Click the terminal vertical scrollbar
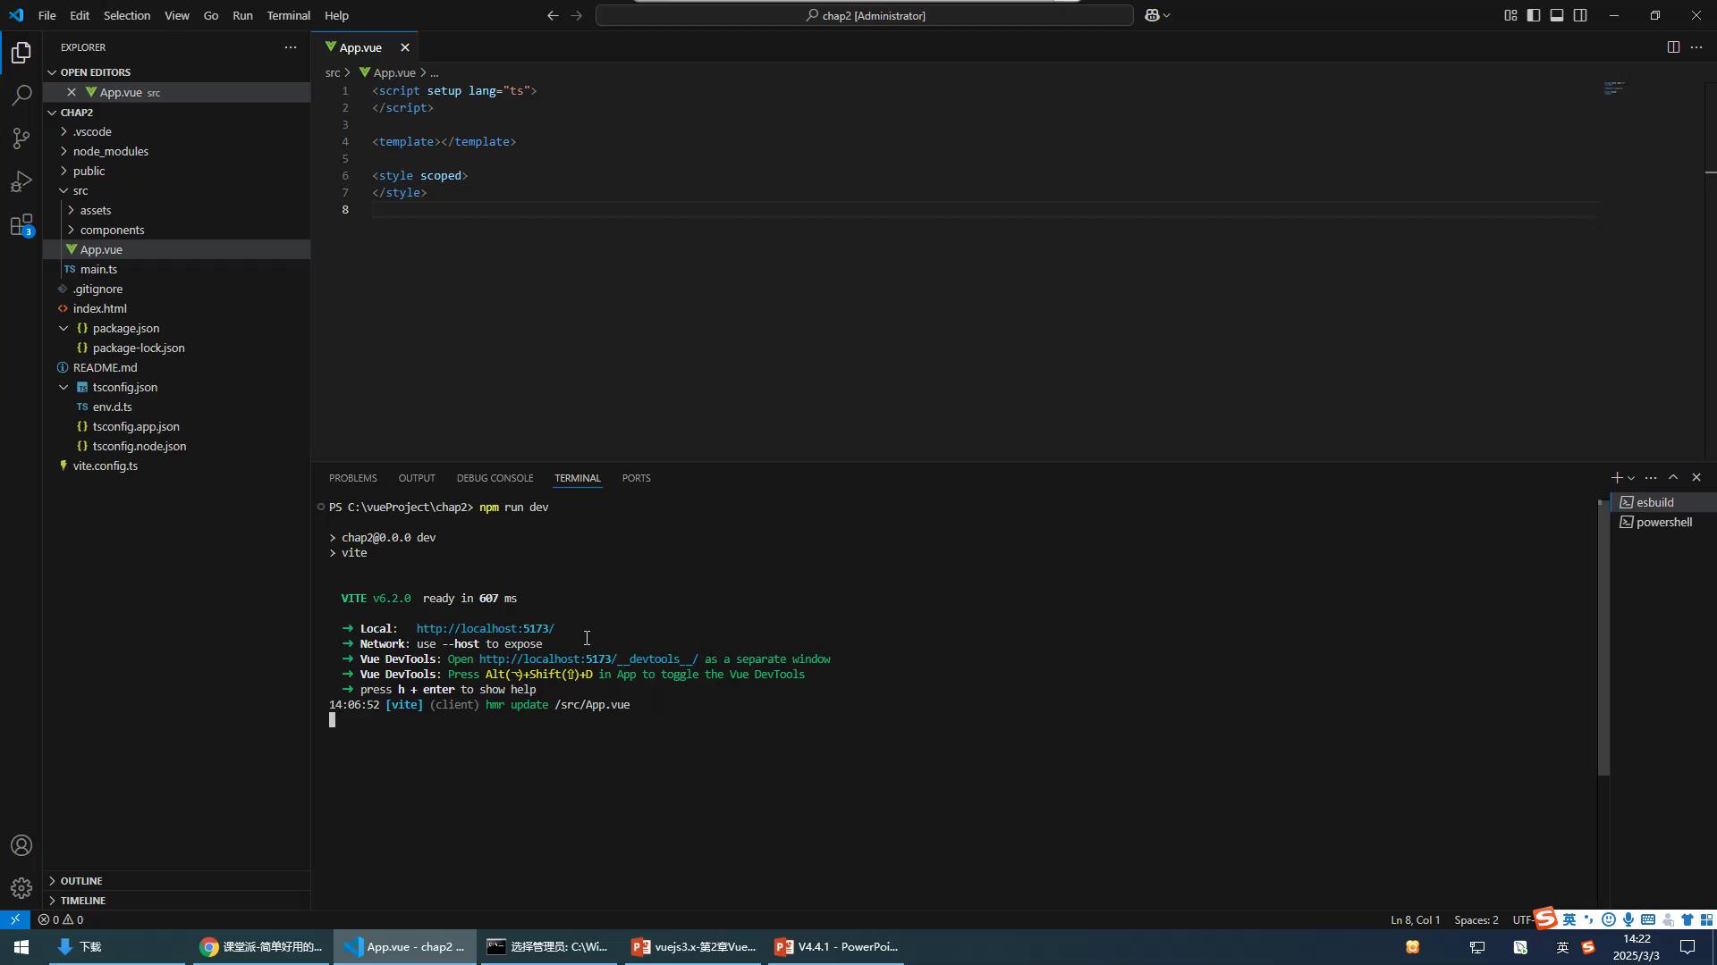 tap(1603, 639)
